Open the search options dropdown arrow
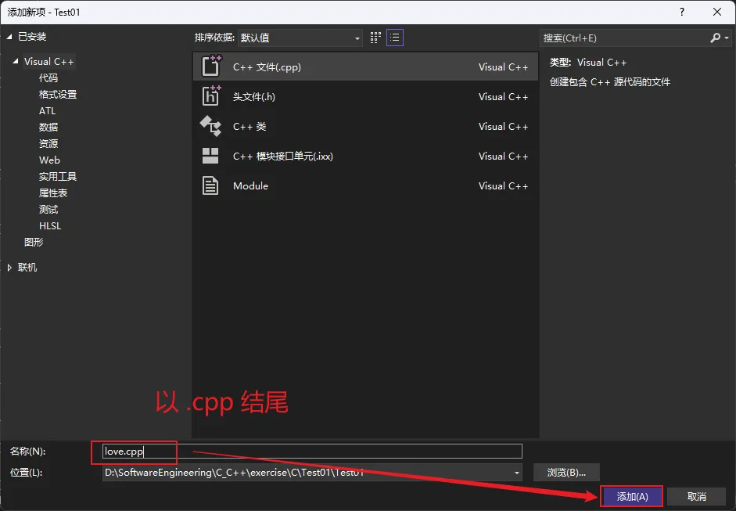Image resolution: width=736 pixels, height=511 pixels. (727, 38)
